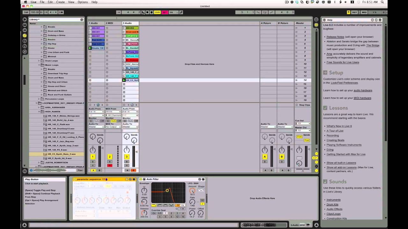This screenshot has width=408, height=229.
Task: Expand the Drum Loops folder
Action: (39, 61)
